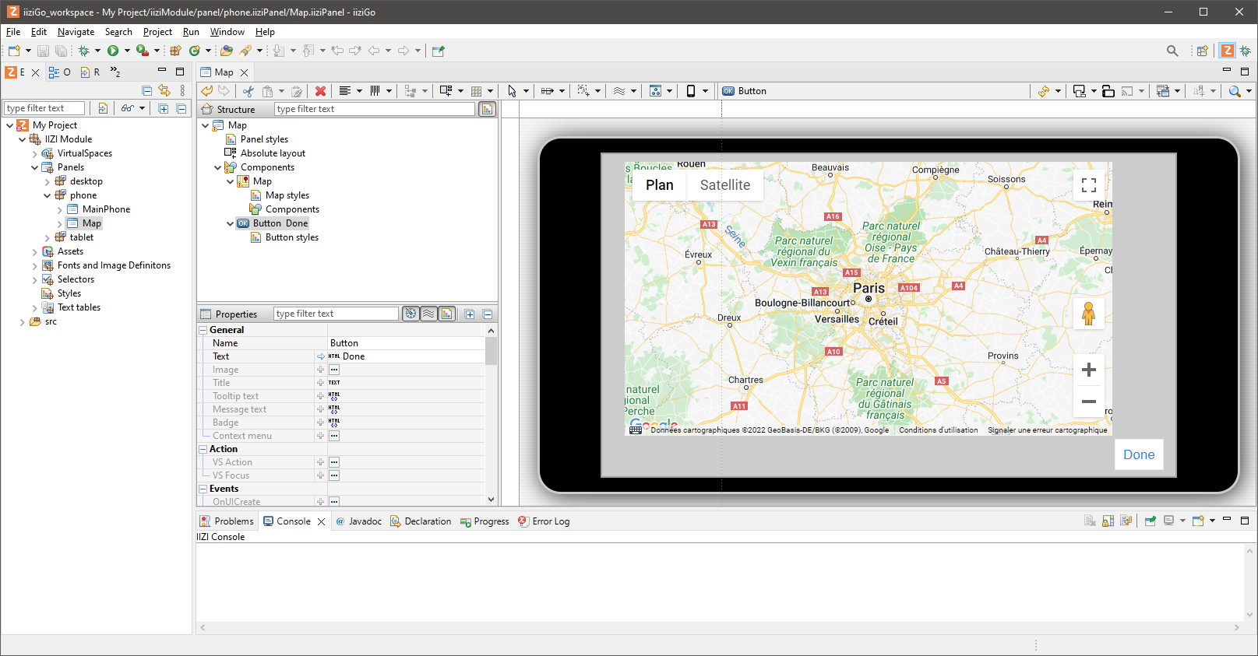Collapse the My Project tree node
1258x656 pixels.
tap(9, 125)
